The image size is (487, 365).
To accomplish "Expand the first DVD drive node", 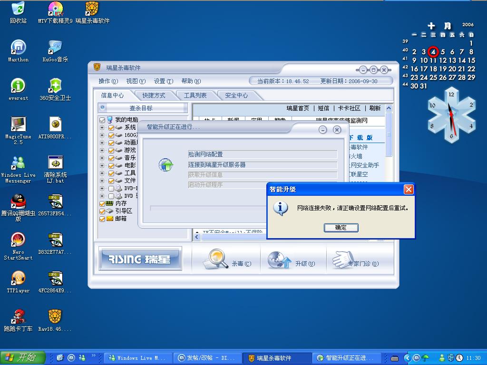I will 102,188.
